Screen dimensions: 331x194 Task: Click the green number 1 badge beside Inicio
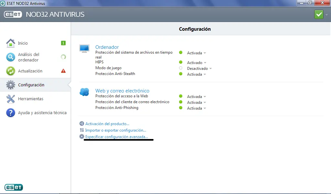(x=63, y=43)
